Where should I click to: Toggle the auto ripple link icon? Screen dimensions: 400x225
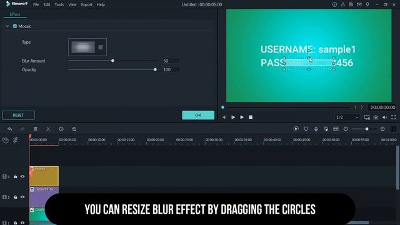pyautogui.click(x=15, y=140)
